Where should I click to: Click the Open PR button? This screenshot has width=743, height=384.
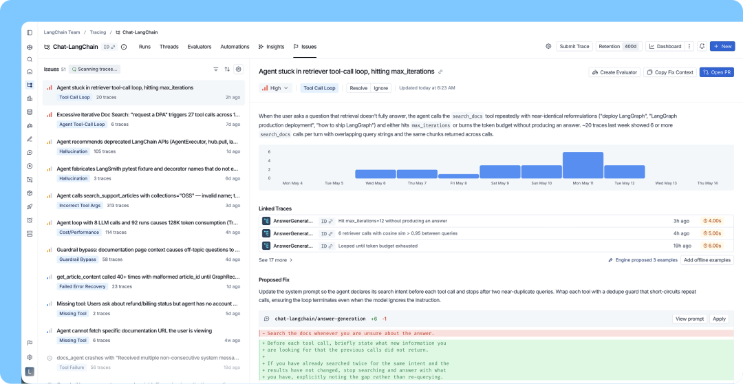tap(716, 72)
